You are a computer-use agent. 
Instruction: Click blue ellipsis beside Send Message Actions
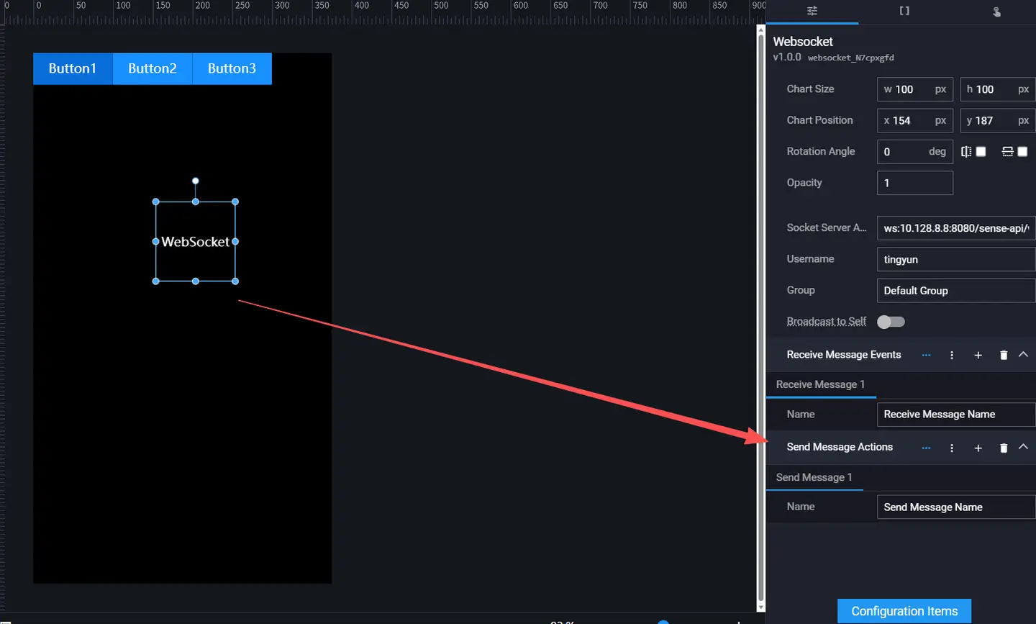[926, 448]
